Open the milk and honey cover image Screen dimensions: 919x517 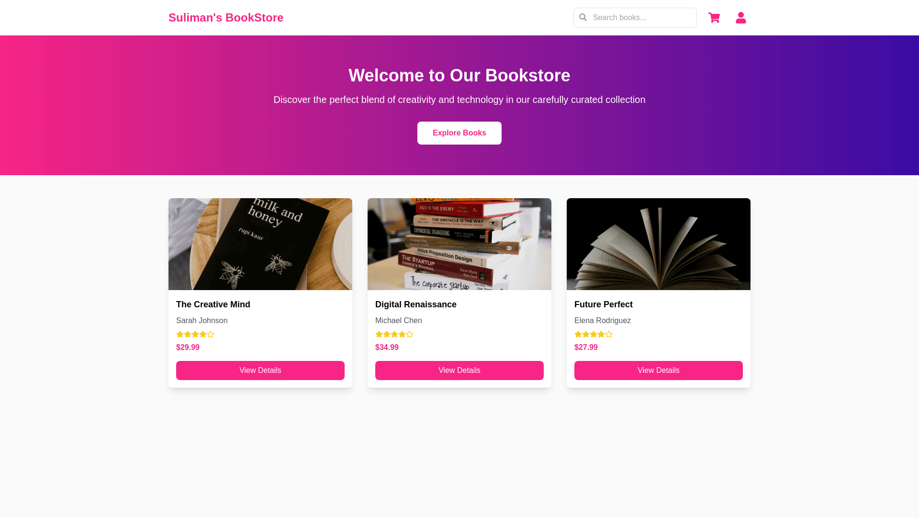tap(260, 244)
